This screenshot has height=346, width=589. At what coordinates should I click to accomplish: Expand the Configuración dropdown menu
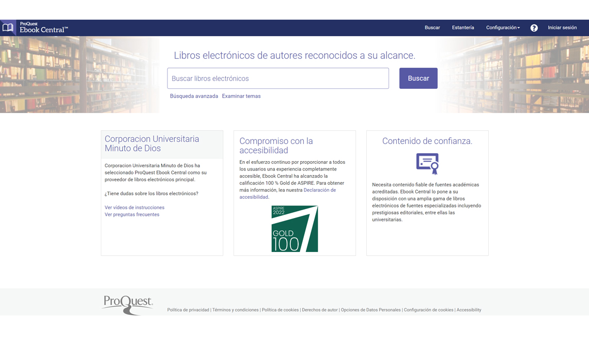tap(503, 28)
